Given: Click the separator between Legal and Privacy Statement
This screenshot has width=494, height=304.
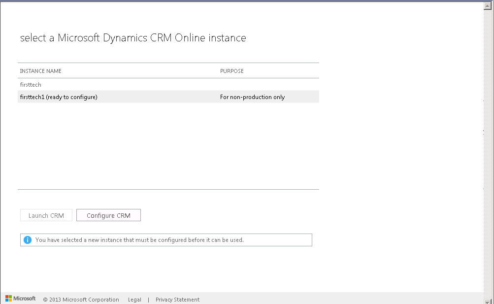Looking at the screenshot, I should [x=148, y=300].
